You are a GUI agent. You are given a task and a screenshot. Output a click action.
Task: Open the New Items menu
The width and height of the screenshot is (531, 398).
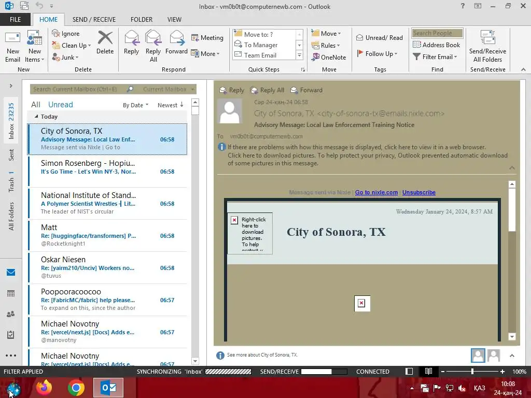35,46
